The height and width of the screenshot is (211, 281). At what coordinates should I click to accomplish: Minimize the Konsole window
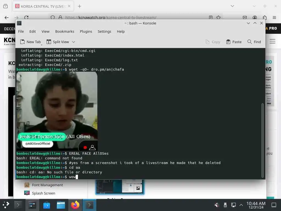coord(248,23)
